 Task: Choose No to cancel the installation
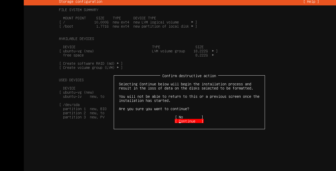coord(189,117)
